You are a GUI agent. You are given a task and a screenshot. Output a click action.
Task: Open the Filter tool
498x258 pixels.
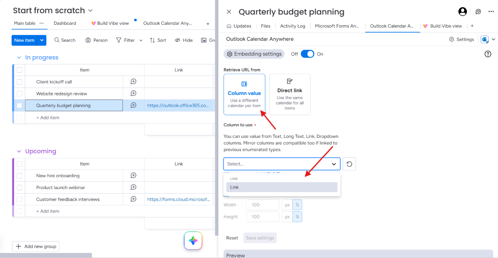(125, 40)
